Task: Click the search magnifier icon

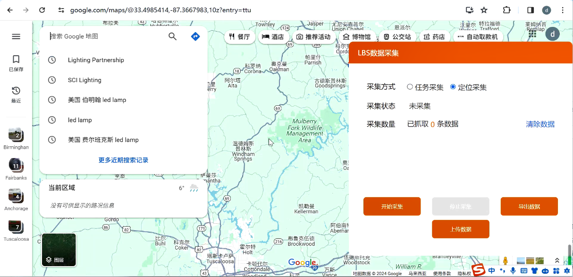Action: (x=173, y=36)
